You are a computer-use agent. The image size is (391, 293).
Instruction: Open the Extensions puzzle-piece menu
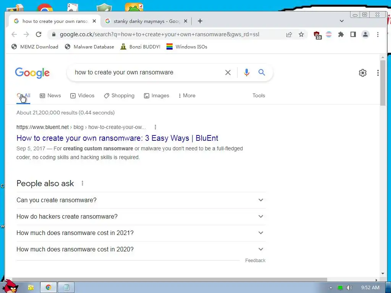[x=341, y=34]
